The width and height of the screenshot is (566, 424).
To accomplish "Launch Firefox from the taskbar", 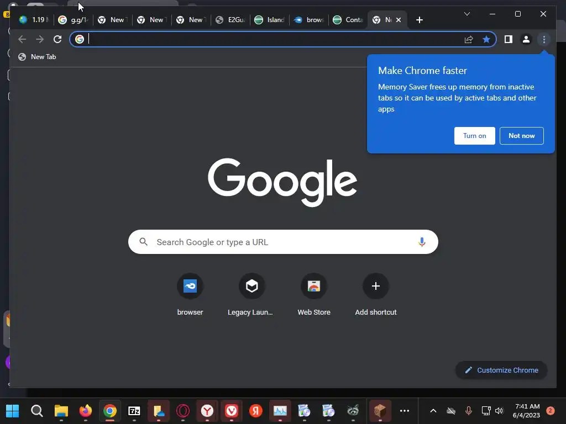I will pyautogui.click(x=86, y=411).
